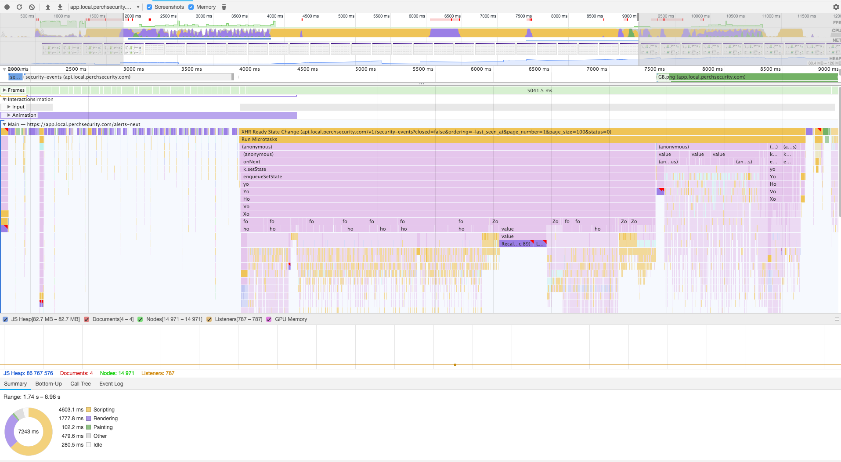
Task: Click the reload and profile icon
Action: (19, 7)
